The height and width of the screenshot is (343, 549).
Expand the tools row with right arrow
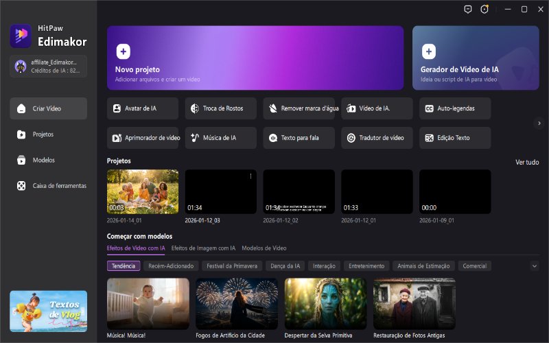pyautogui.click(x=539, y=123)
